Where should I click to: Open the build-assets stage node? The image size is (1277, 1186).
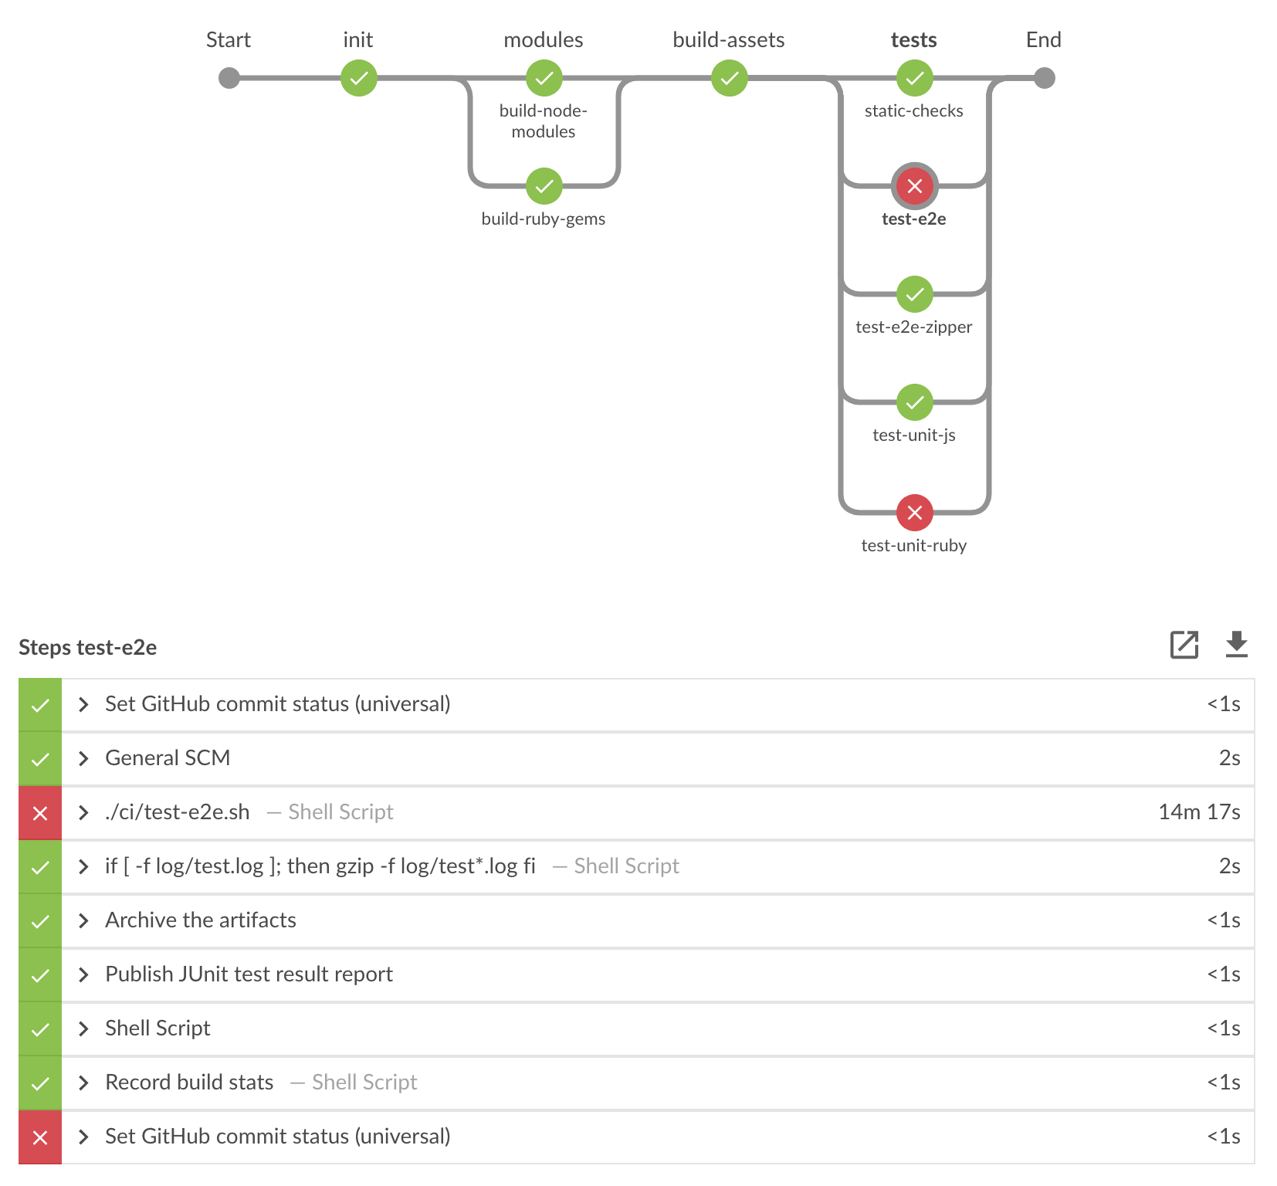point(728,78)
